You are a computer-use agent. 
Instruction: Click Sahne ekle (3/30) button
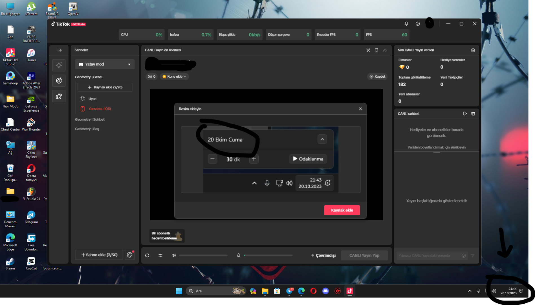click(x=99, y=255)
